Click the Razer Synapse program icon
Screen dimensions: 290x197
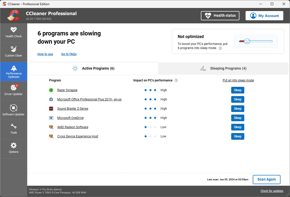(x=51, y=90)
